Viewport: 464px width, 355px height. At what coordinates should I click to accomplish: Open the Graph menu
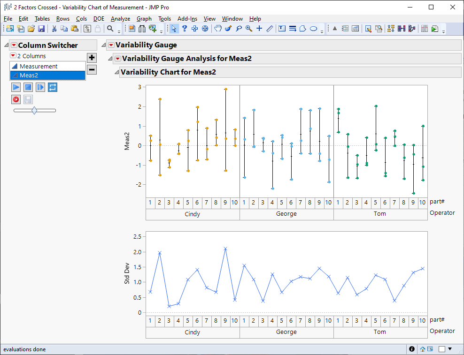pos(144,19)
